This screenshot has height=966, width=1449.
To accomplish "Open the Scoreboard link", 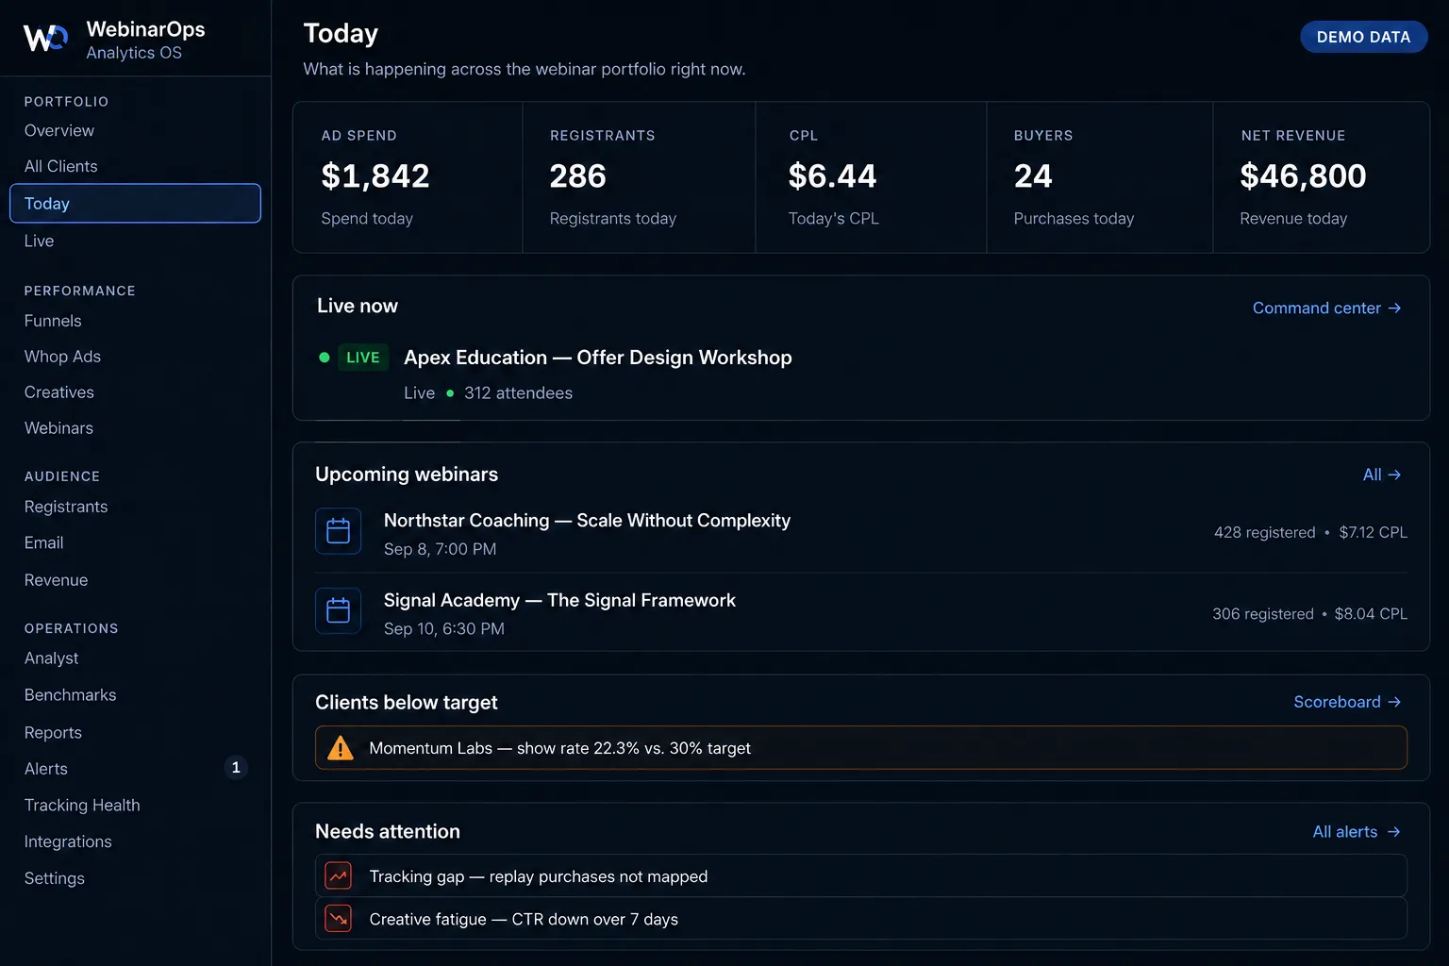I will coord(1347,702).
